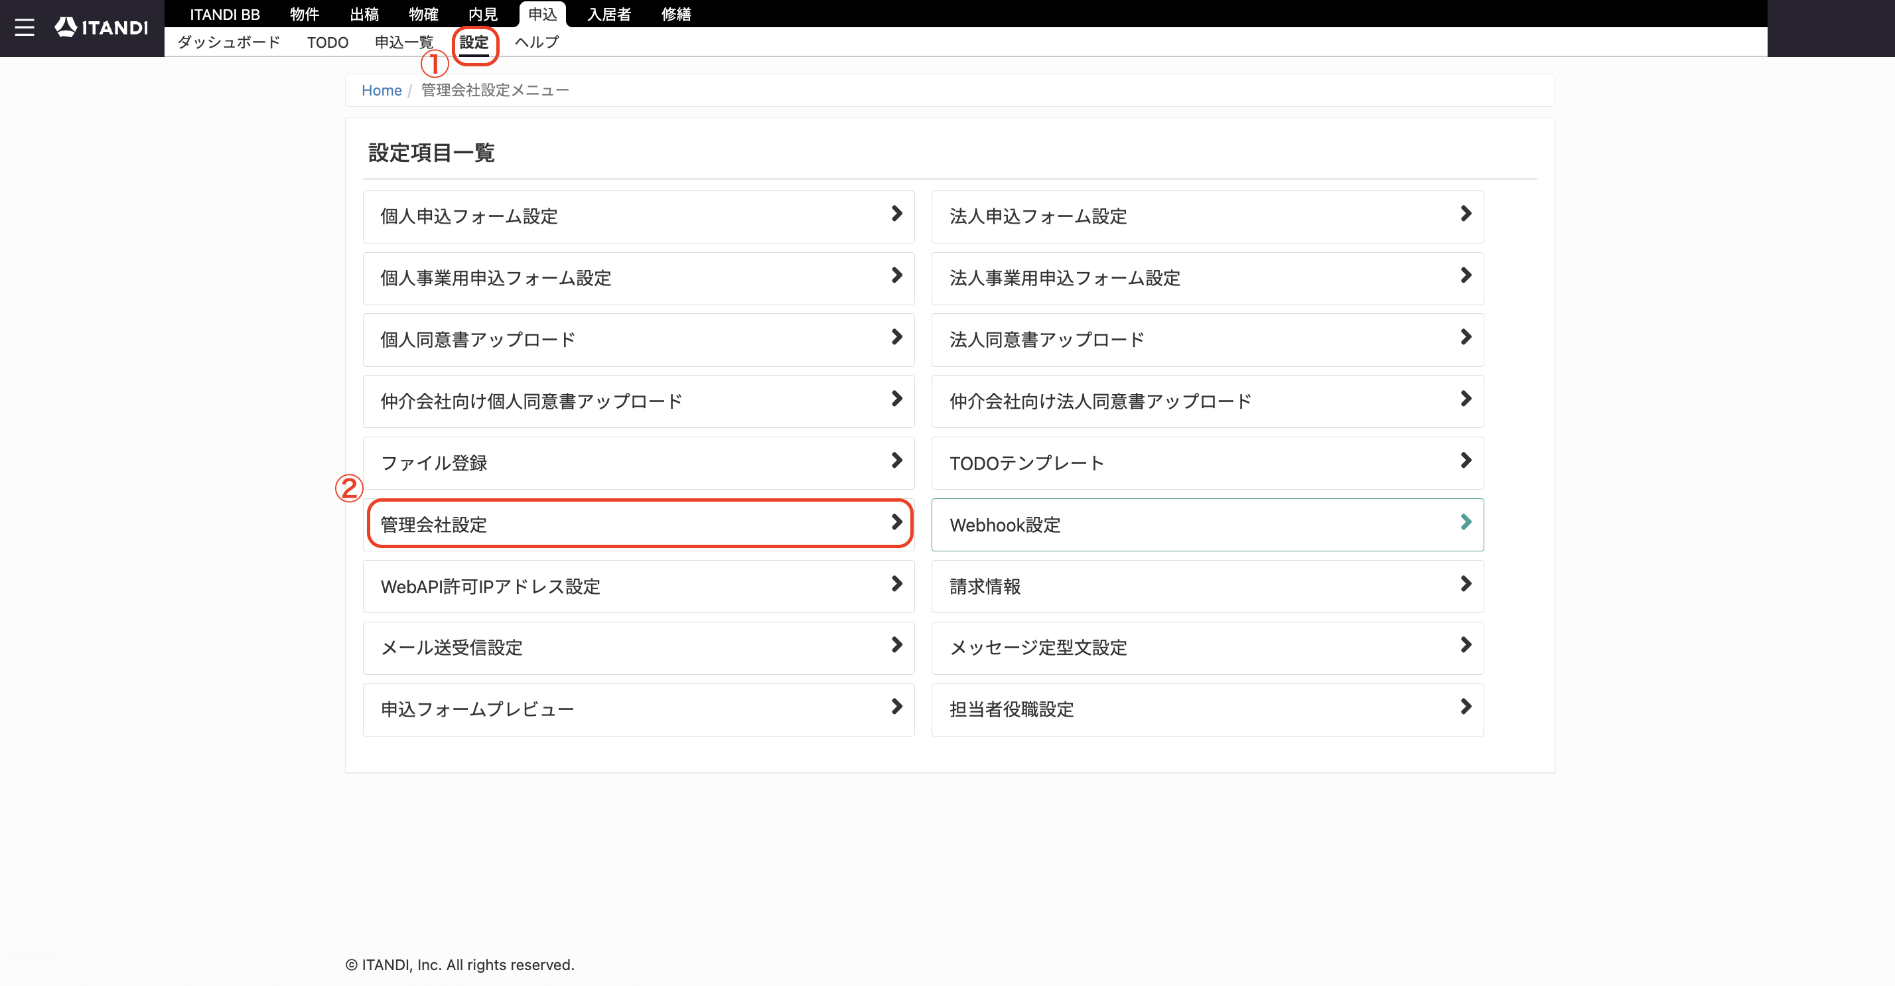The width and height of the screenshot is (1895, 986).
Task: Click chevron on 担当者役職設定 row
Action: pyautogui.click(x=1466, y=707)
